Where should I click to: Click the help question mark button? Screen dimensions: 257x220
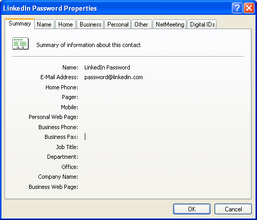click(x=237, y=8)
